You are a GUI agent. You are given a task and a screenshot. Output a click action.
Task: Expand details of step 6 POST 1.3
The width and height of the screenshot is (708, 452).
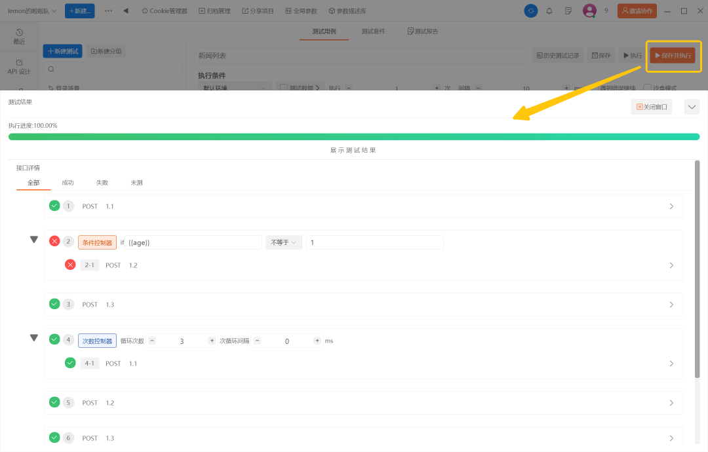pyautogui.click(x=671, y=438)
